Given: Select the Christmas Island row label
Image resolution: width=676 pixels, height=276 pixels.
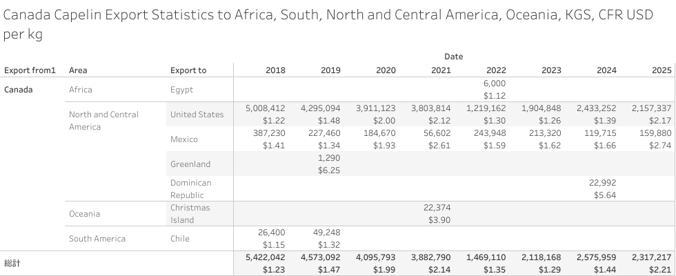Looking at the screenshot, I should pyautogui.click(x=190, y=214).
